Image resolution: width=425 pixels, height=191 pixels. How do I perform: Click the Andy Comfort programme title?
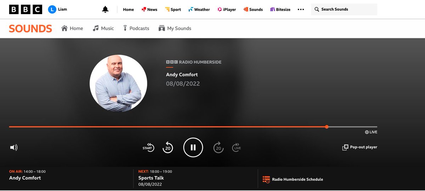pos(182,75)
